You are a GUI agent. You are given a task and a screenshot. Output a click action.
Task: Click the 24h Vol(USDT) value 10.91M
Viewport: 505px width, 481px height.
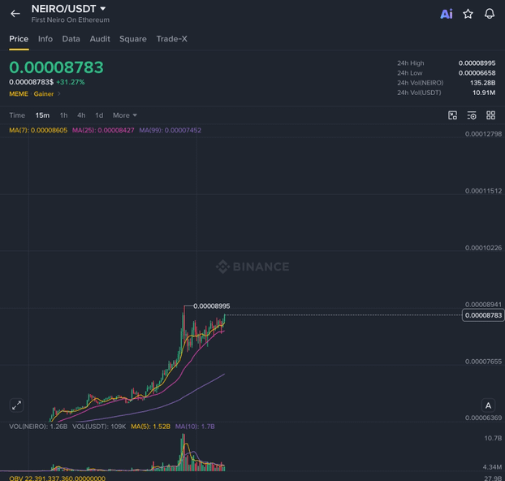[484, 93]
